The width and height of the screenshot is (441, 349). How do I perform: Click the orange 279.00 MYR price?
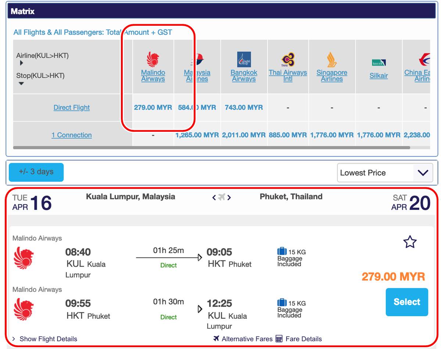coord(393,276)
